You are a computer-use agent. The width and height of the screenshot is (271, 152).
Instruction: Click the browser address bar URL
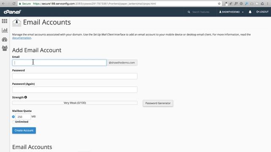tap(94, 3)
